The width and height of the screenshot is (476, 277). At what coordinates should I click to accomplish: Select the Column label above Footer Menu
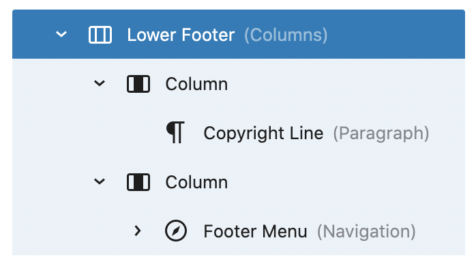196,183
